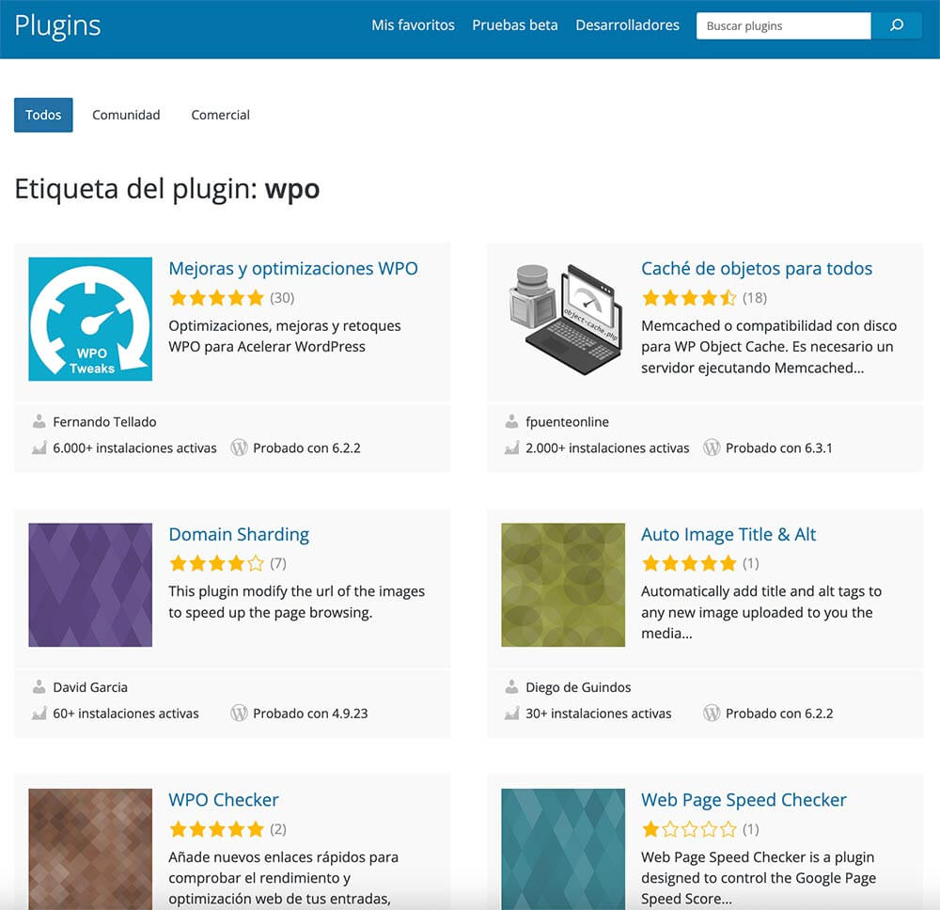Screen dimensions: 940x910
Task: Click the WordPress logo beside Probado con 4.9.23
Action: [239, 714]
